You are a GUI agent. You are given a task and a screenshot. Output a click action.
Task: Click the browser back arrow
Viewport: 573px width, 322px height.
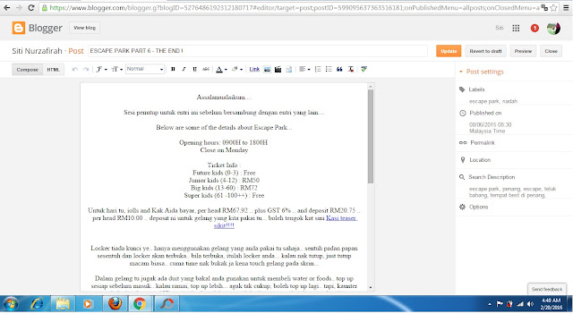tap(7, 7)
